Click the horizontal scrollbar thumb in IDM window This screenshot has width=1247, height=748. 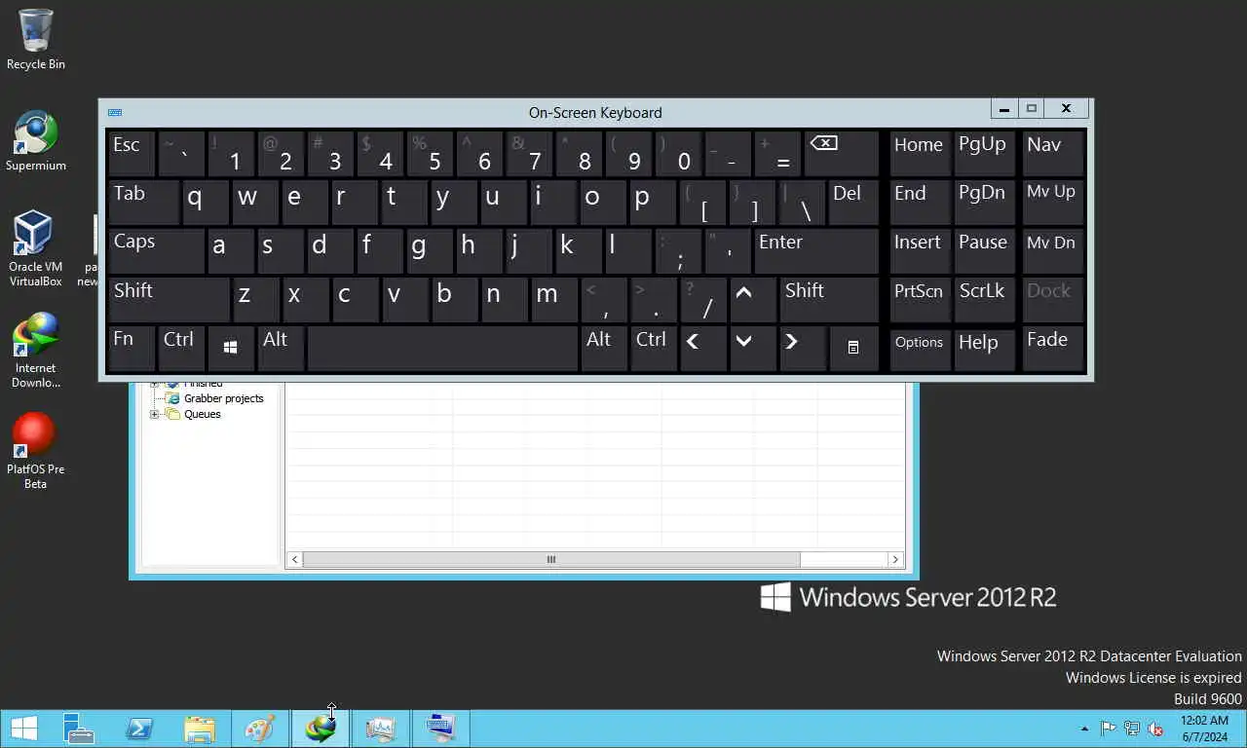click(551, 560)
